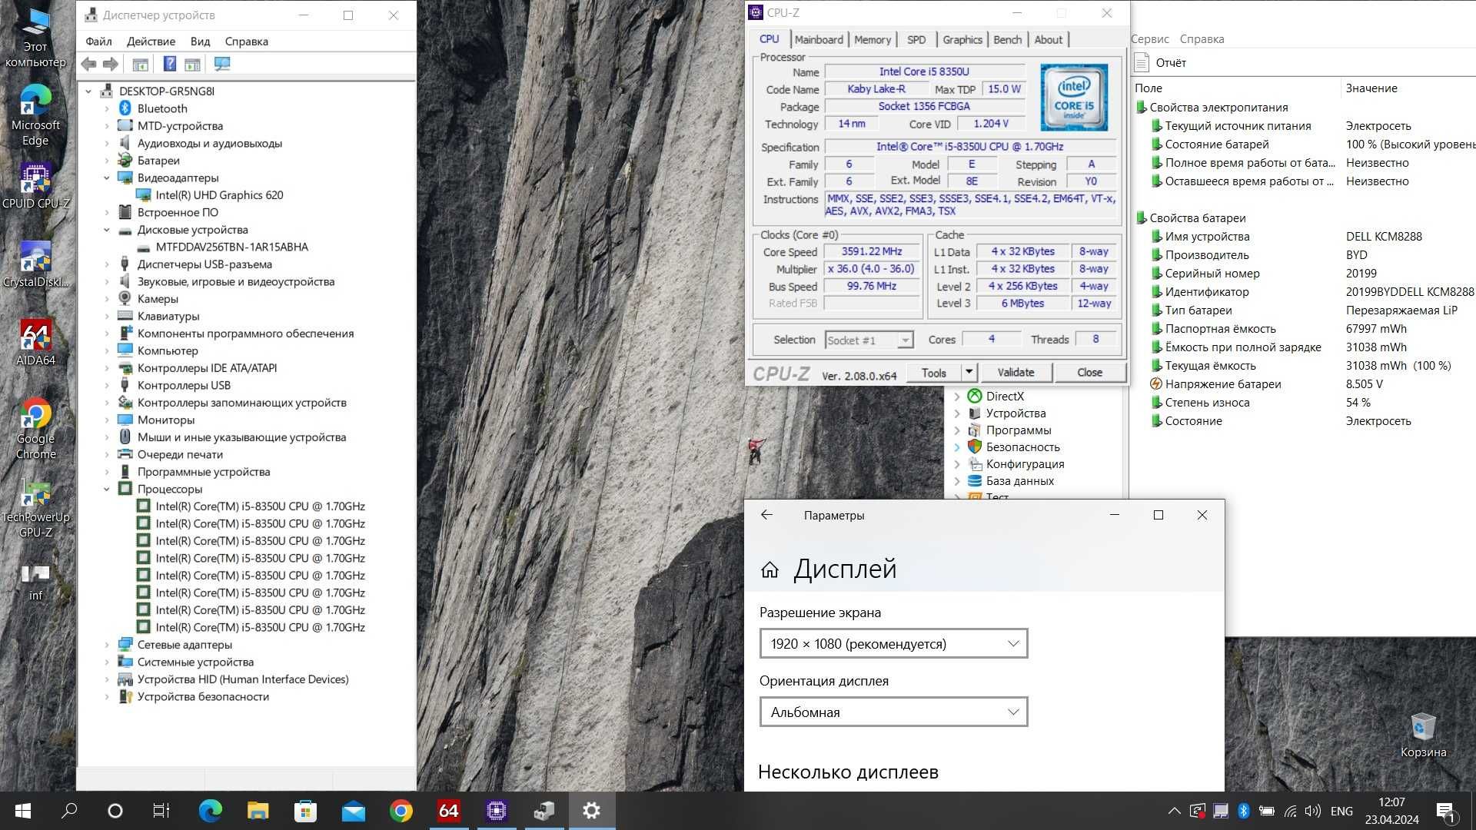Open the Tools dropdown arrow in CPU-Z
The height and width of the screenshot is (830, 1476).
pos(969,373)
